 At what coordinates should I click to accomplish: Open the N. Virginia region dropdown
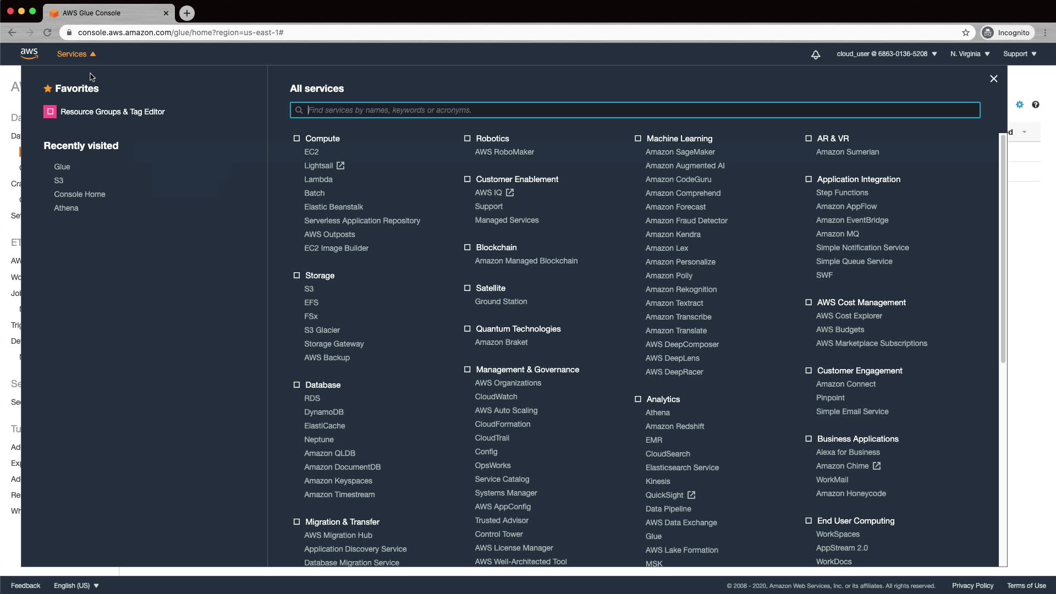click(970, 54)
